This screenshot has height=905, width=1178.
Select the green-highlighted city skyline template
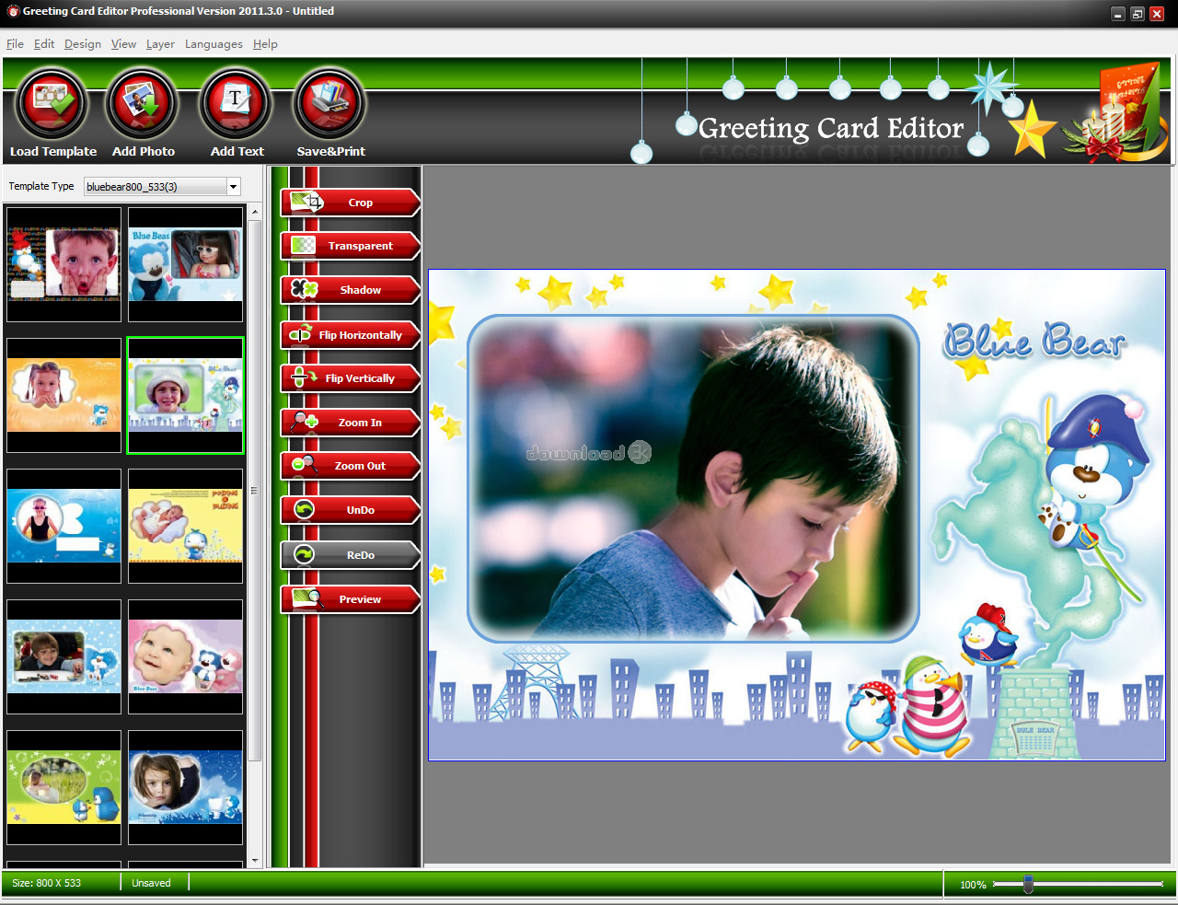coord(185,395)
